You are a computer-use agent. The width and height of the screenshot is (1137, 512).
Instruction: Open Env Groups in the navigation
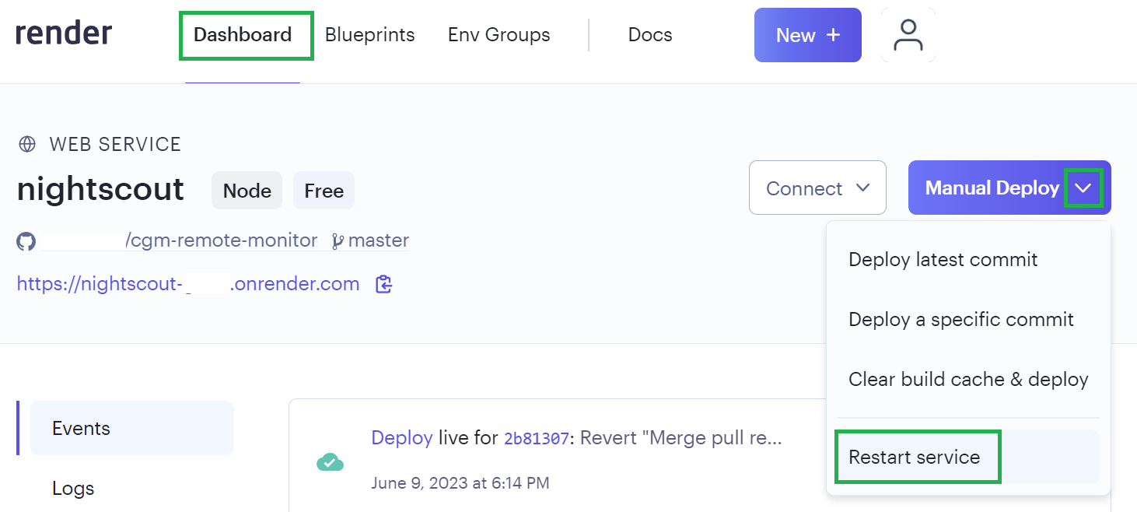pyautogui.click(x=499, y=35)
